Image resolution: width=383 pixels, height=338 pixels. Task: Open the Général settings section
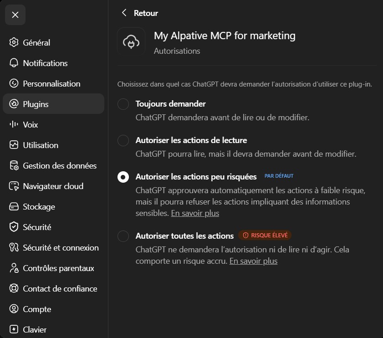tap(53, 42)
